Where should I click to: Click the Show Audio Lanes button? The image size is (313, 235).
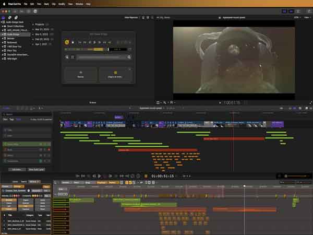click(37, 169)
